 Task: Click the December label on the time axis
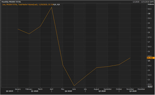click(x=141, y=89)
